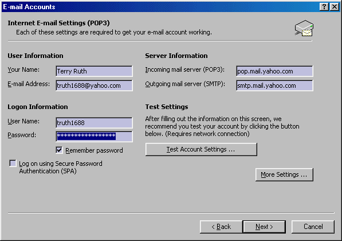Click the Outgoing mail server (SMTP) field
342x241 pixels.
274,85
